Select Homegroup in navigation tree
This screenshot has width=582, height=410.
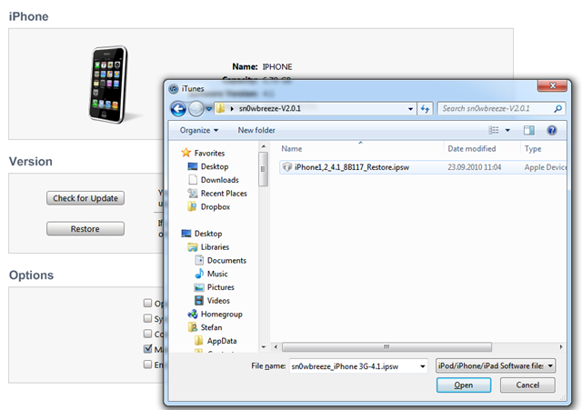pyautogui.click(x=222, y=314)
